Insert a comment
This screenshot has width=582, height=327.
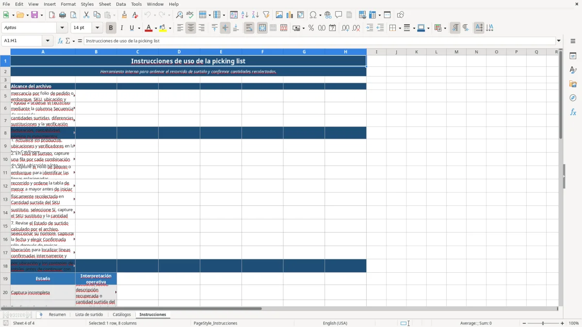coord(339,15)
